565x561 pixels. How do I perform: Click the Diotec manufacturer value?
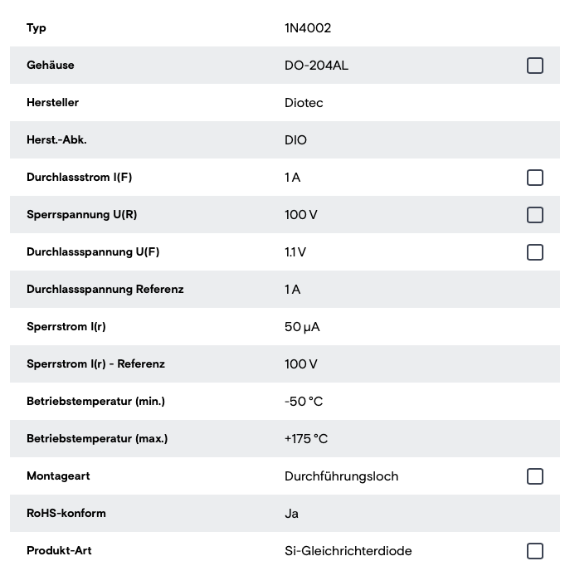tap(304, 103)
